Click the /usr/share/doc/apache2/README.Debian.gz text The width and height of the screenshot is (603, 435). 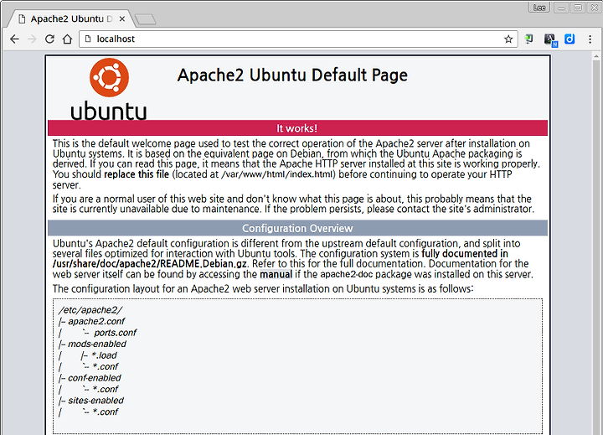coord(150,264)
